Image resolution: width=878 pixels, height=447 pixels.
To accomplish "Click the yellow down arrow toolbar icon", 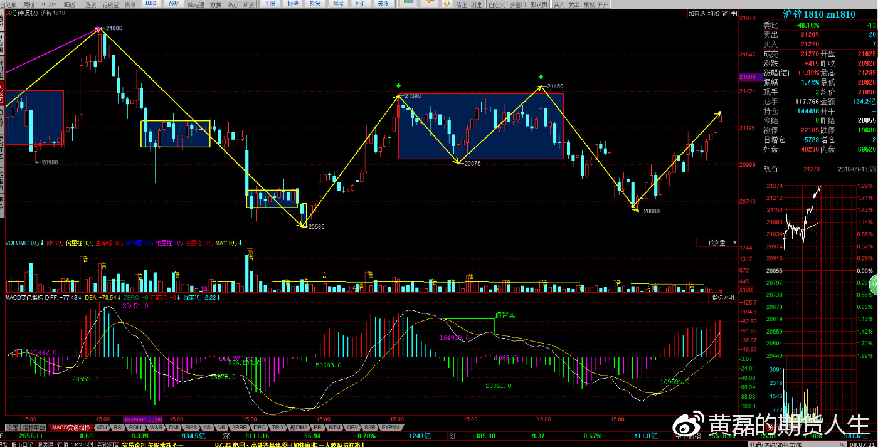I will tap(447, 4).
